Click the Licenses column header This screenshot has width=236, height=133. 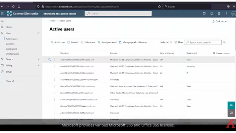coord(114,53)
